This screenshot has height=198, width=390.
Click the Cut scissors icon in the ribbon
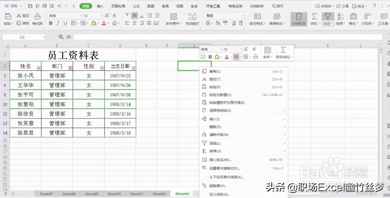click(19, 16)
